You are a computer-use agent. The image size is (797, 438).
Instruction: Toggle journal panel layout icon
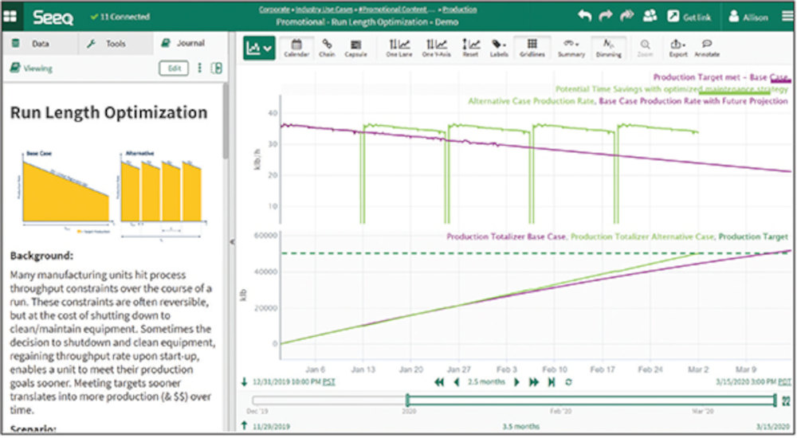pyautogui.click(x=217, y=68)
